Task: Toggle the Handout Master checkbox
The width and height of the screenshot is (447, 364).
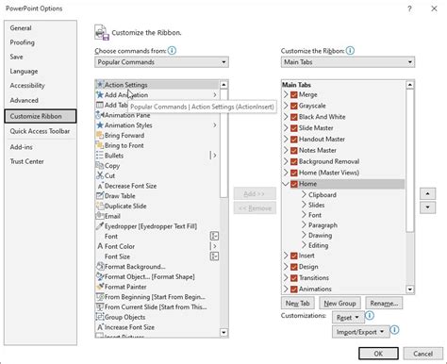Action: (294, 140)
